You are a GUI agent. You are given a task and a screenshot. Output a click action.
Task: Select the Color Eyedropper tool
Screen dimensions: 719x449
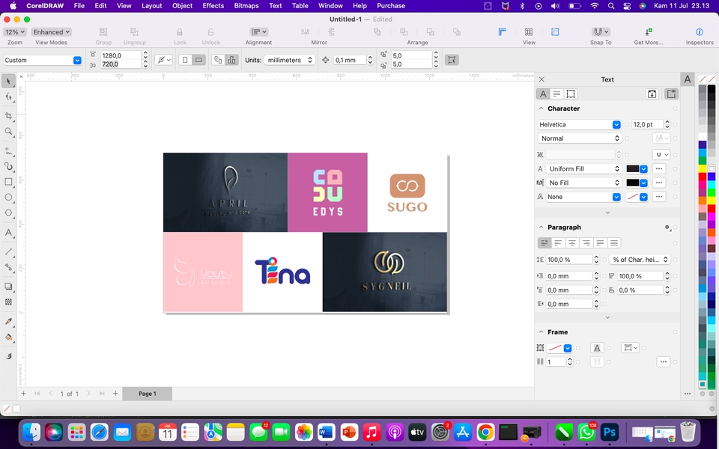point(9,320)
